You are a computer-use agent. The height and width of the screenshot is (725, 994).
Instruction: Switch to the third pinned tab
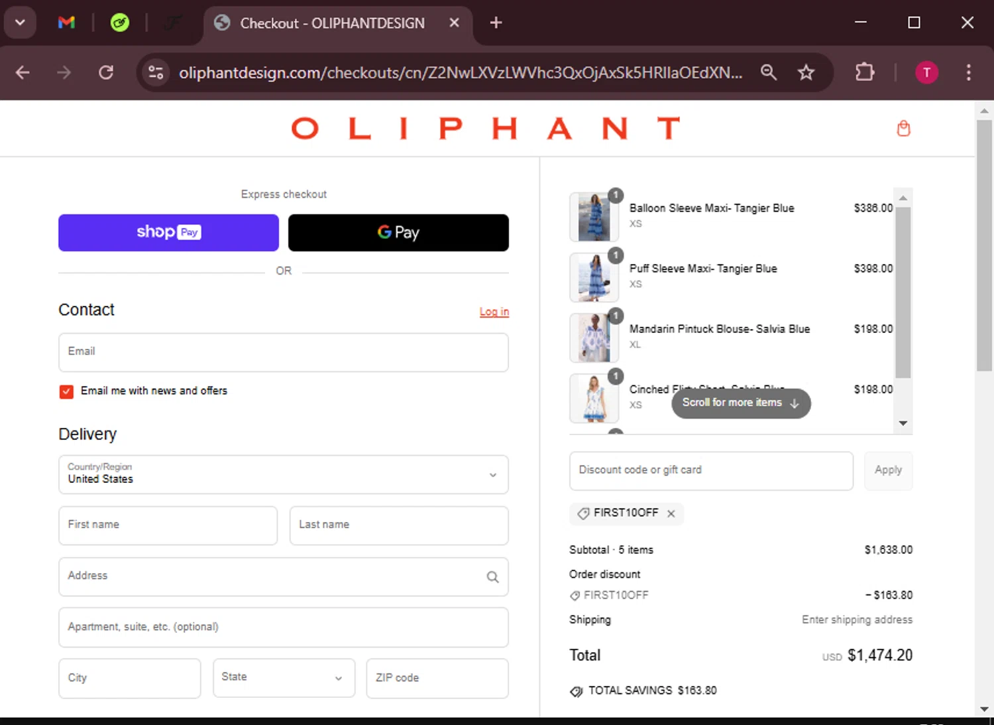coord(173,23)
